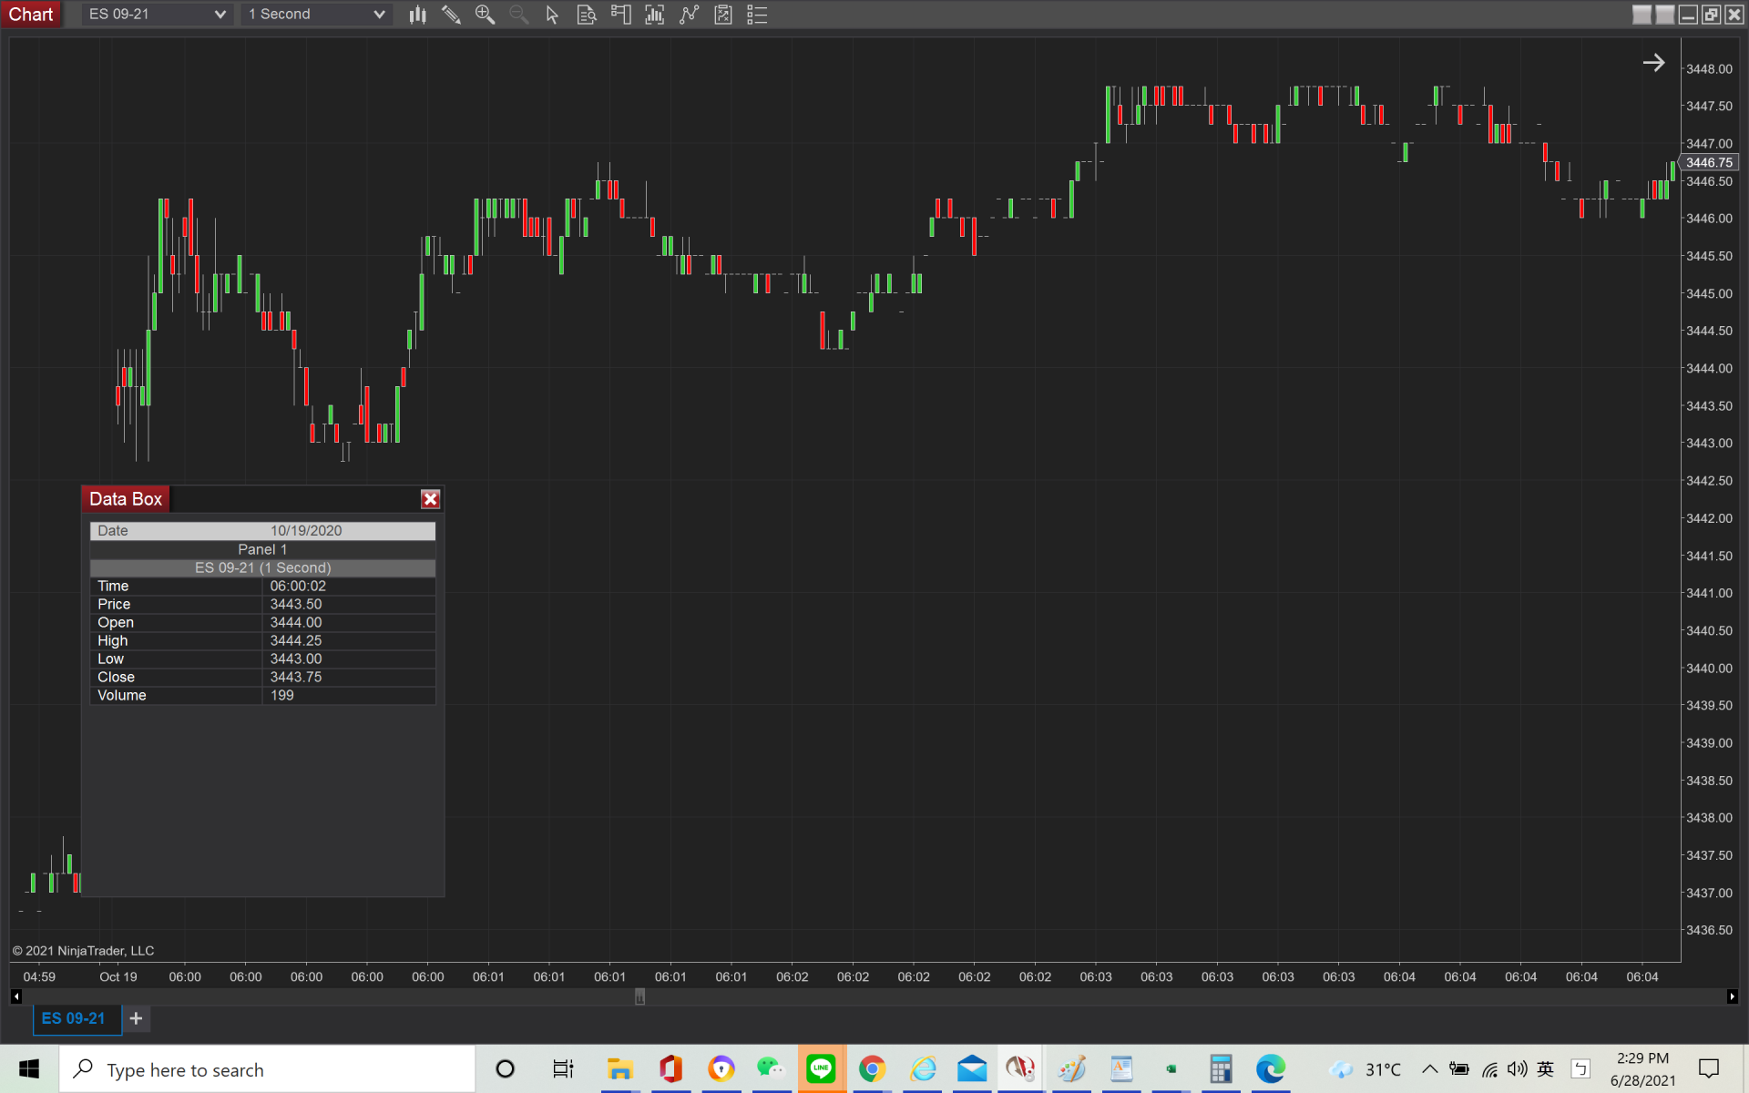Expand the ES 09-21 instrument dropdown

point(220,15)
